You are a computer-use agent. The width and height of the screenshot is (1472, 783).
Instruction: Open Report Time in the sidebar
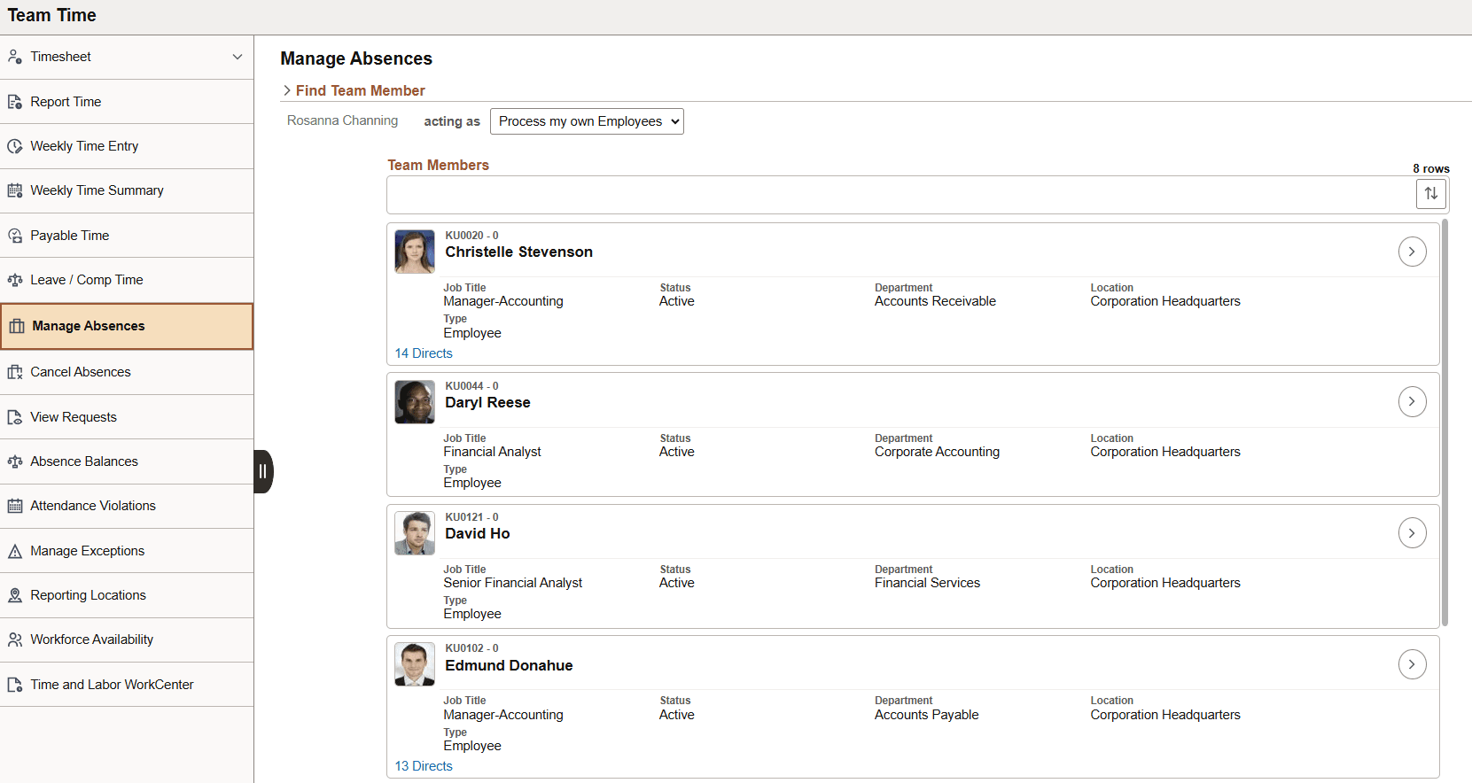click(127, 102)
